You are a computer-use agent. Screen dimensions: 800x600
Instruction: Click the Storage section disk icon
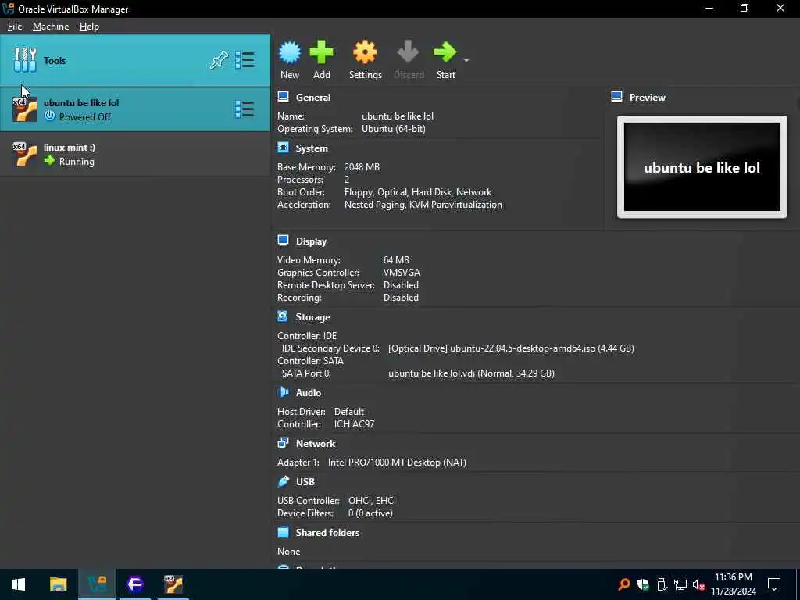coord(283,316)
